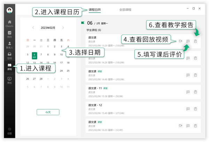
Task: Open teaching report for the 16:20 lesson
Action: coord(195,126)
